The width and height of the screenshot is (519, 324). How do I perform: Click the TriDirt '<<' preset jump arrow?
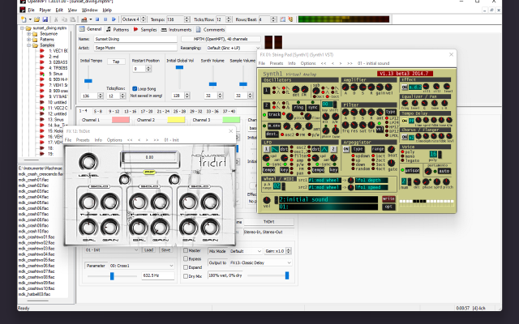(x=130, y=140)
